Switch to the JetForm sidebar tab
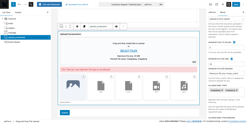The height and width of the screenshot is (123, 247). coord(212,12)
